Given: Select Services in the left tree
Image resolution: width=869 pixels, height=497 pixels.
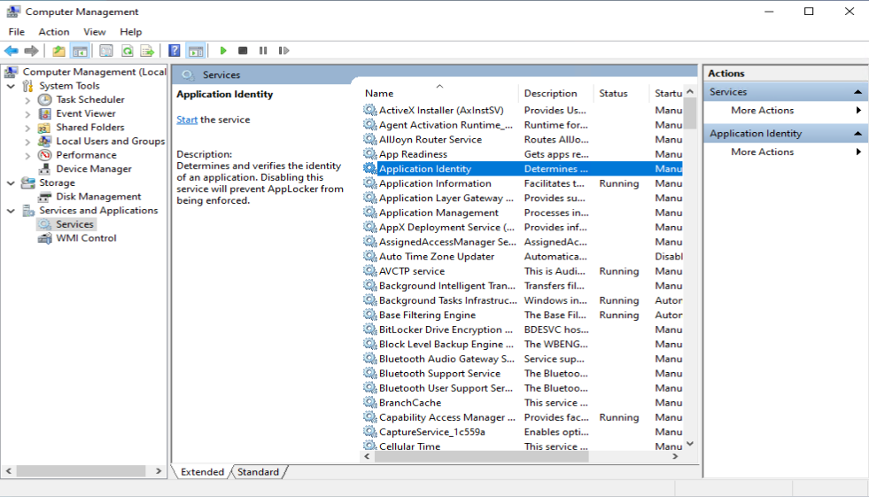Looking at the screenshot, I should coord(74,224).
